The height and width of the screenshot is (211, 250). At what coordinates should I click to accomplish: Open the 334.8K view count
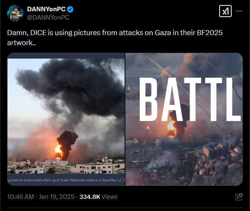click(x=90, y=197)
